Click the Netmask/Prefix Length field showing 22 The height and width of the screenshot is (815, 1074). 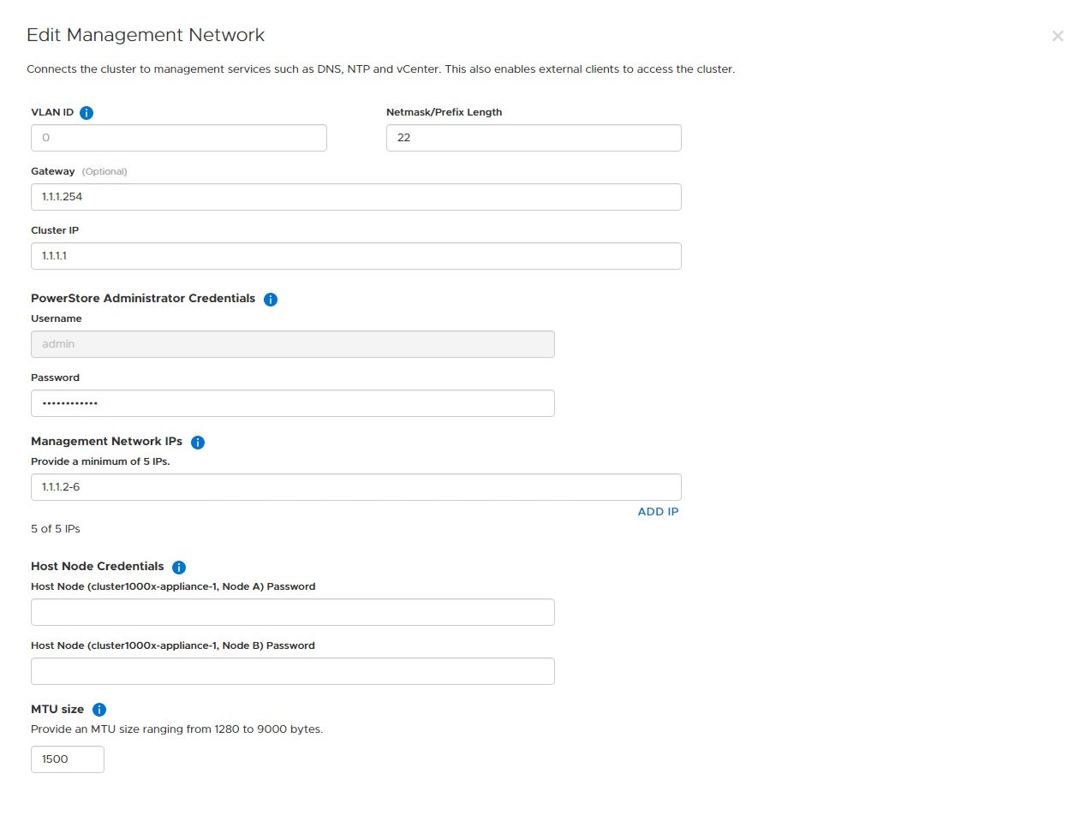[x=534, y=138]
